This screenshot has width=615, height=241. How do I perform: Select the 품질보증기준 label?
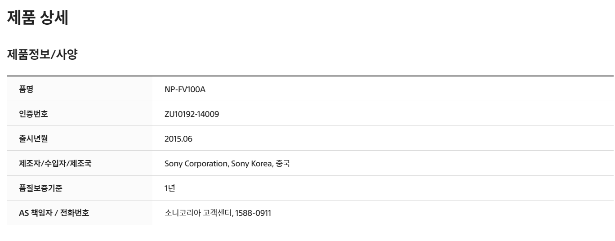point(40,188)
